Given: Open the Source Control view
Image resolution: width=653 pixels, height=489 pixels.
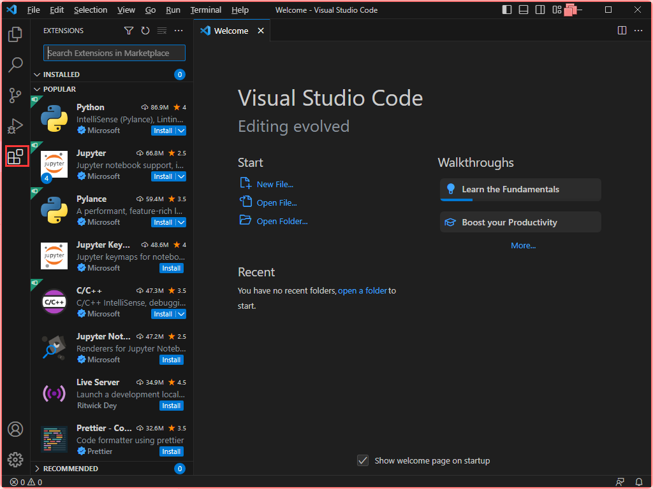Looking at the screenshot, I should pos(15,96).
